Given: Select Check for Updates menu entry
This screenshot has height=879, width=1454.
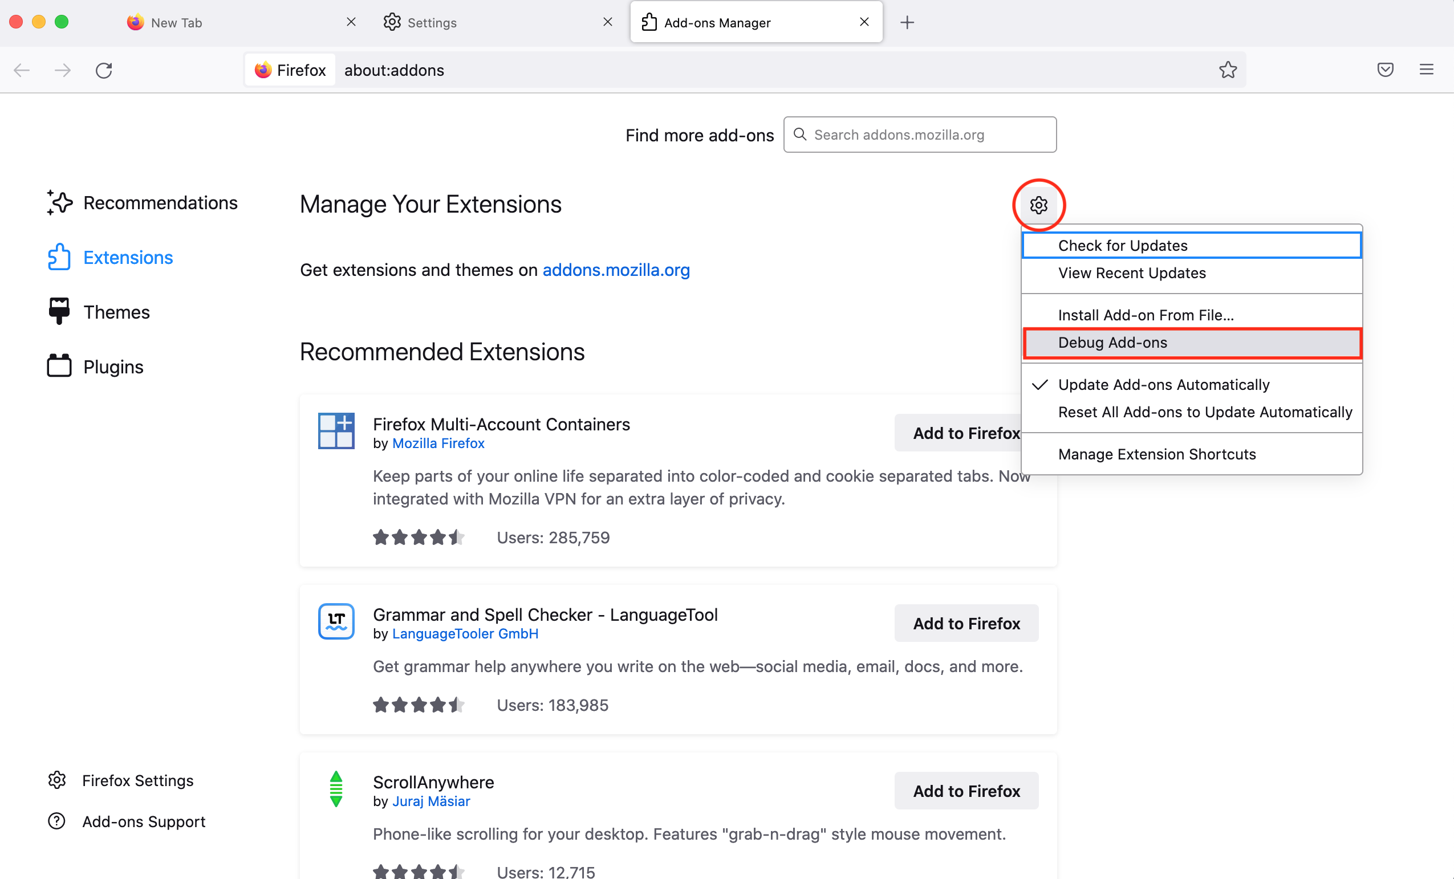Looking at the screenshot, I should click(1192, 246).
